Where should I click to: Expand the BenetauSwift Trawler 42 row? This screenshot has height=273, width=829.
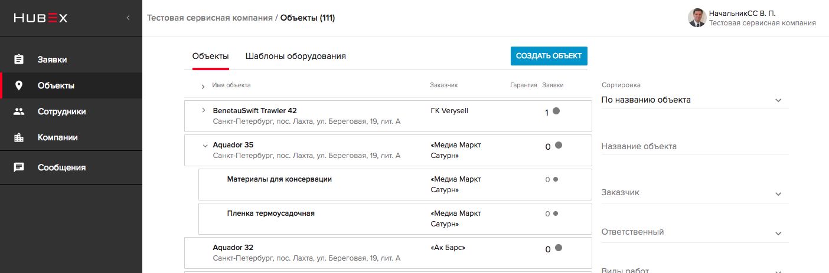pyautogui.click(x=204, y=110)
